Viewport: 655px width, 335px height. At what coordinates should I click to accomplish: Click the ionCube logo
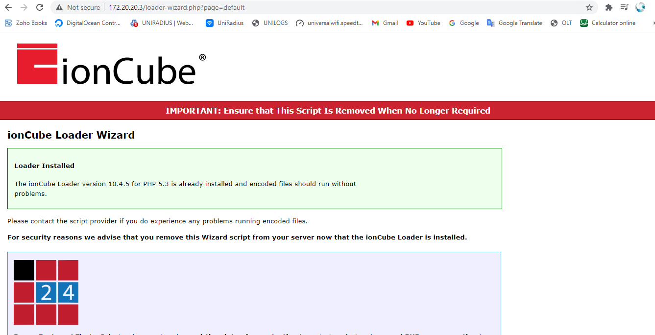pos(112,64)
